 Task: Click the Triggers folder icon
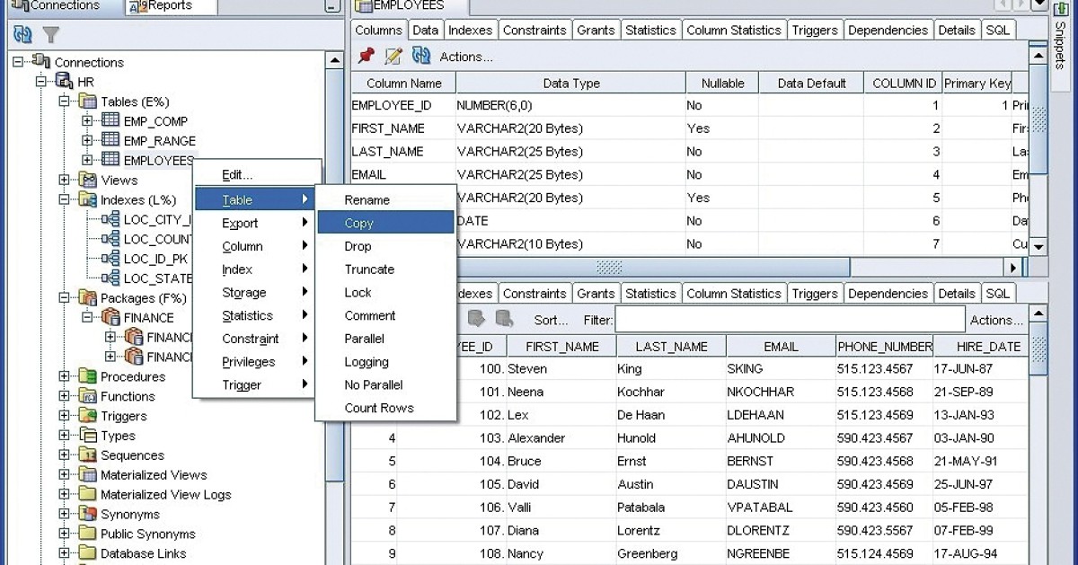tap(88, 416)
